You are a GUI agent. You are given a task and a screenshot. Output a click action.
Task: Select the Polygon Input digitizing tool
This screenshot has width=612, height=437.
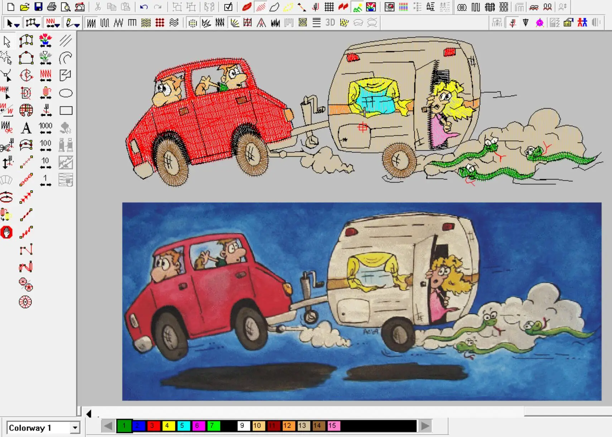click(26, 58)
